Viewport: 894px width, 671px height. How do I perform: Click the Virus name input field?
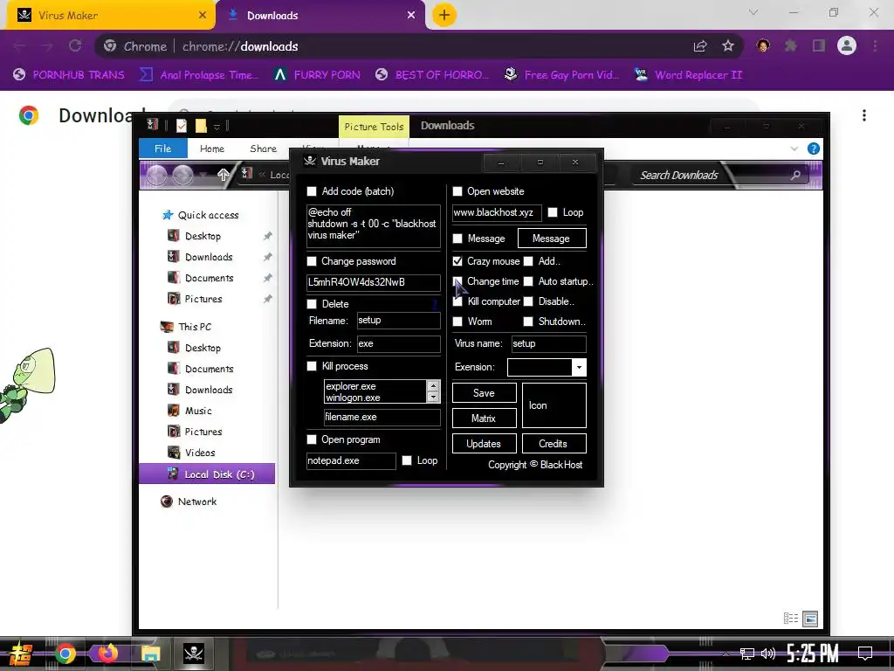coord(548,343)
